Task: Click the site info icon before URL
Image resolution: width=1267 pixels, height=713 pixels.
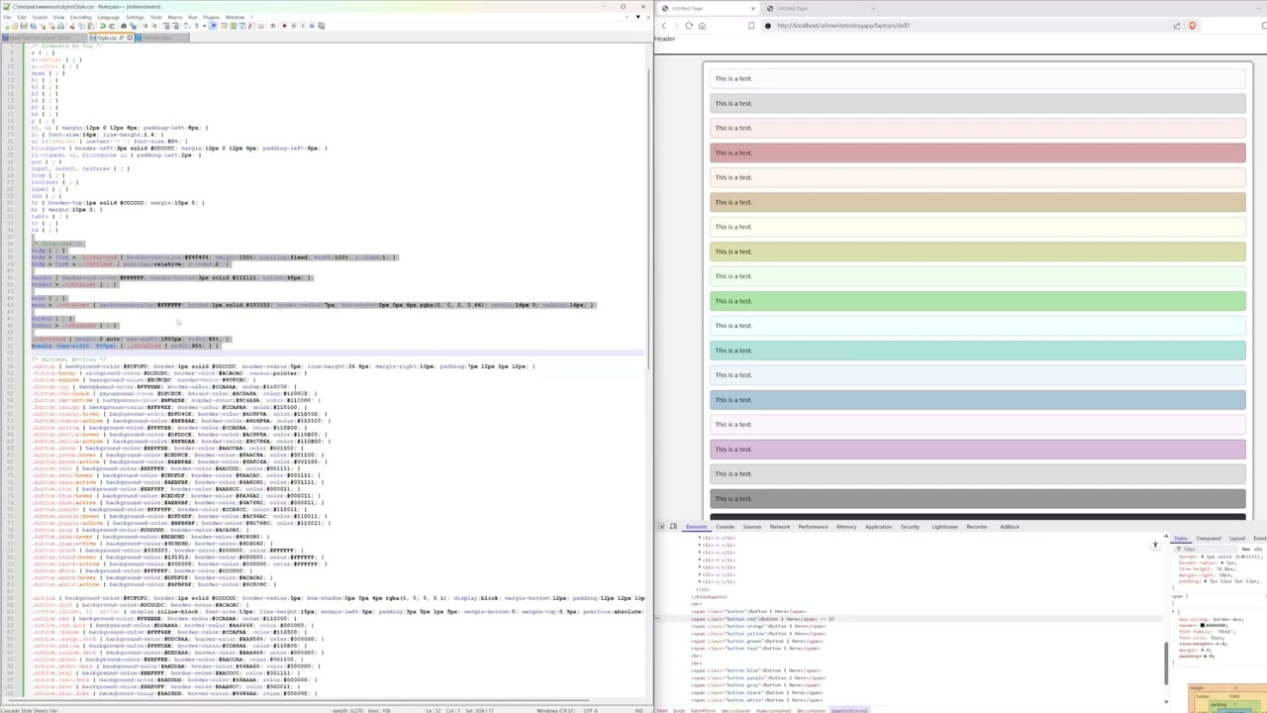Action: (767, 26)
